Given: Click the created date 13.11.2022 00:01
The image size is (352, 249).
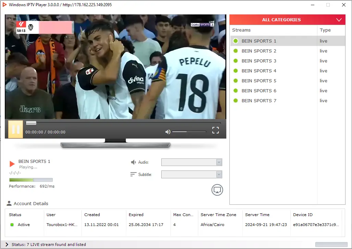Looking at the screenshot, I should point(101,225).
